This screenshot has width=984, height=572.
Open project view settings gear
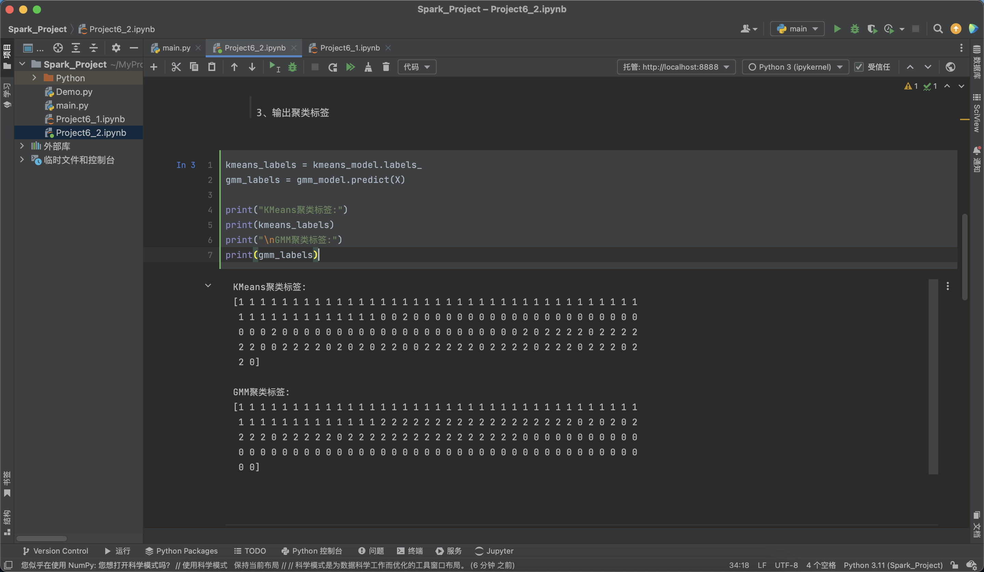tap(116, 48)
